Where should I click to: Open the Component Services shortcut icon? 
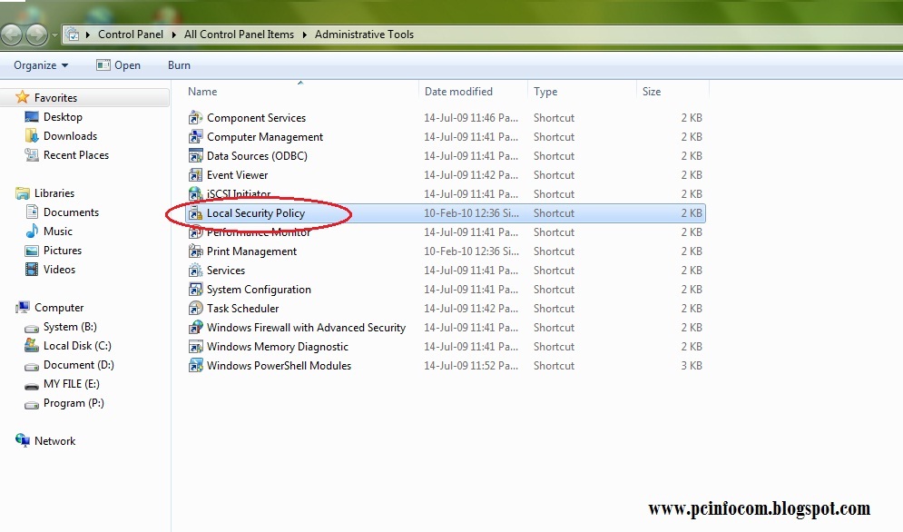(196, 118)
